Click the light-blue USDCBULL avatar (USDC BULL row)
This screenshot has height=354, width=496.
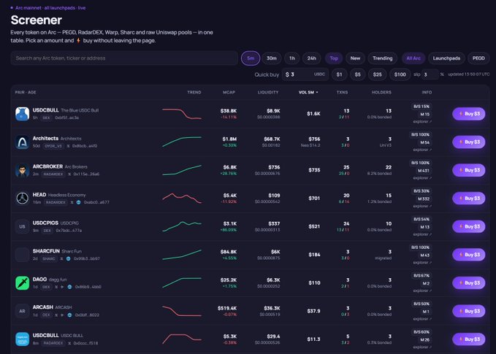(x=22, y=339)
